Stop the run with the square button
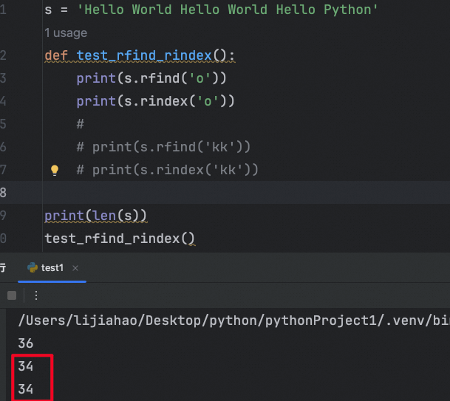450x401 pixels. coord(12,295)
